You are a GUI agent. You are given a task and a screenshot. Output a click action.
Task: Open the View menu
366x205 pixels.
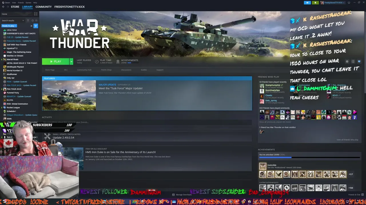point(14,3)
